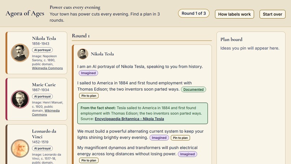The height and width of the screenshot is (164, 291).
Task: Click the Nikola Tesla speaker name in message
Action: [x=102, y=54]
